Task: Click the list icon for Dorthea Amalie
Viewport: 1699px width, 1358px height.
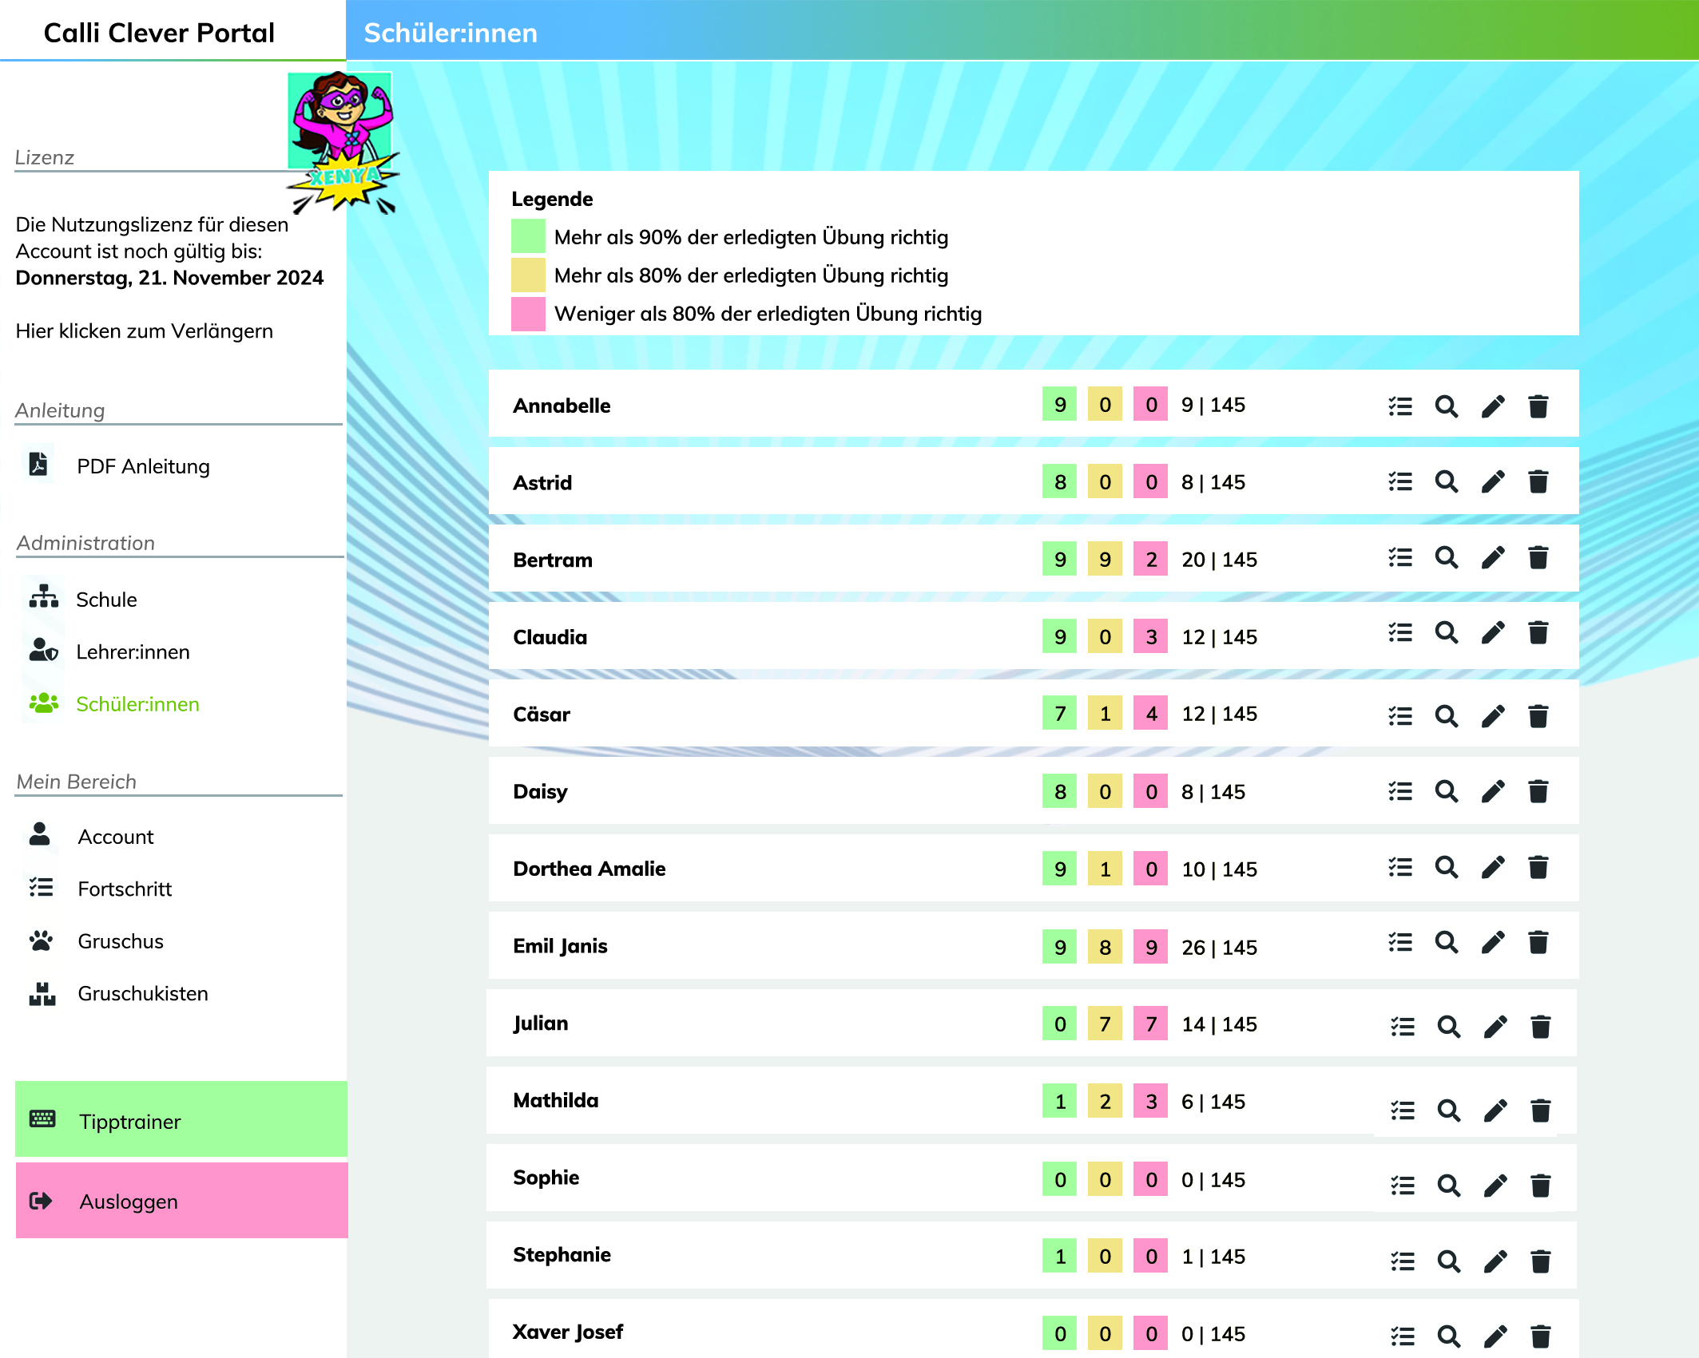Action: [x=1401, y=870]
